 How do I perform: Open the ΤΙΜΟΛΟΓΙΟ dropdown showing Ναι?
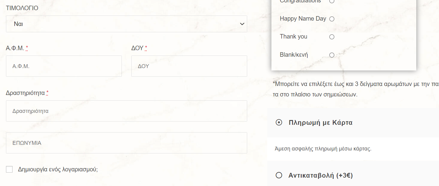126,24
